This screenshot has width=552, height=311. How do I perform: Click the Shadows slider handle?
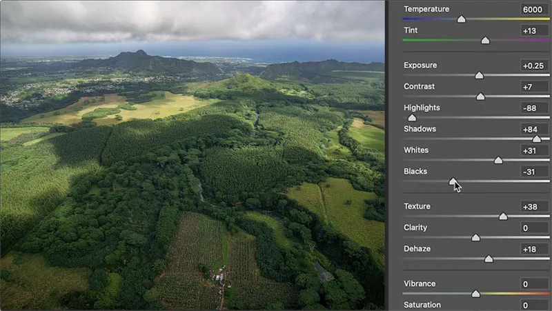tap(537, 139)
